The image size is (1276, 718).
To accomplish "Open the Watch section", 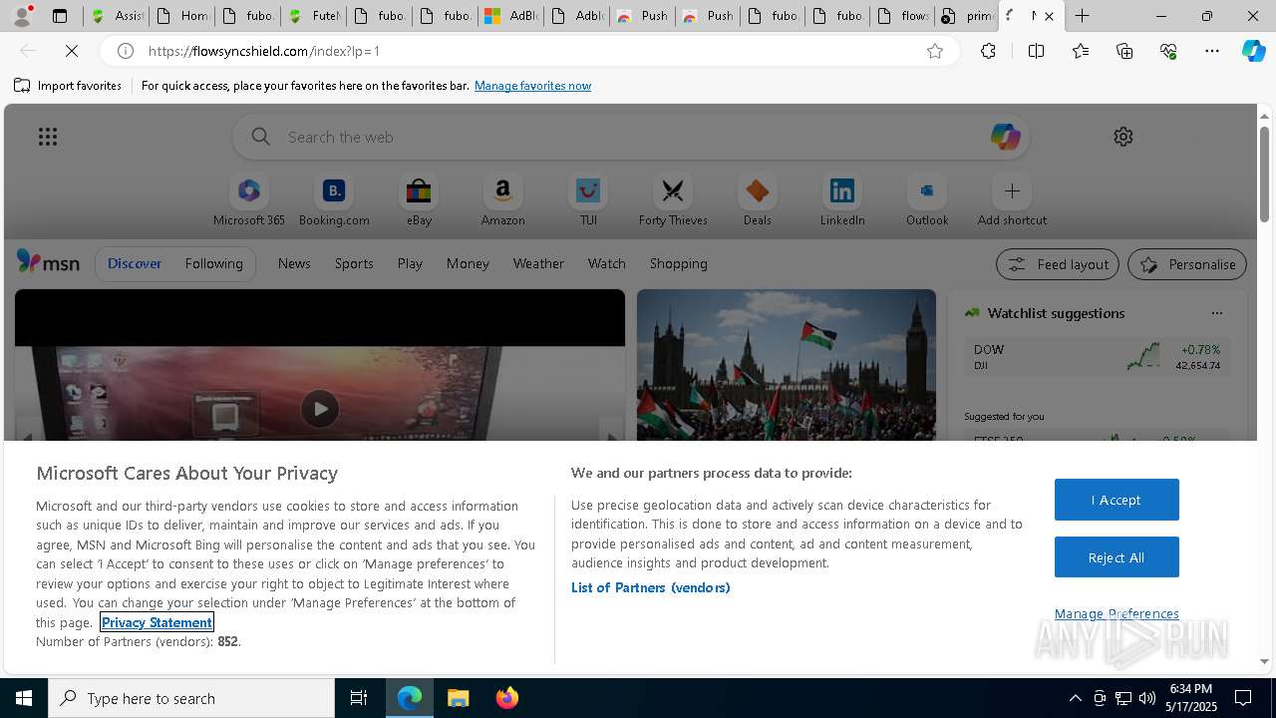I will pyautogui.click(x=607, y=263).
